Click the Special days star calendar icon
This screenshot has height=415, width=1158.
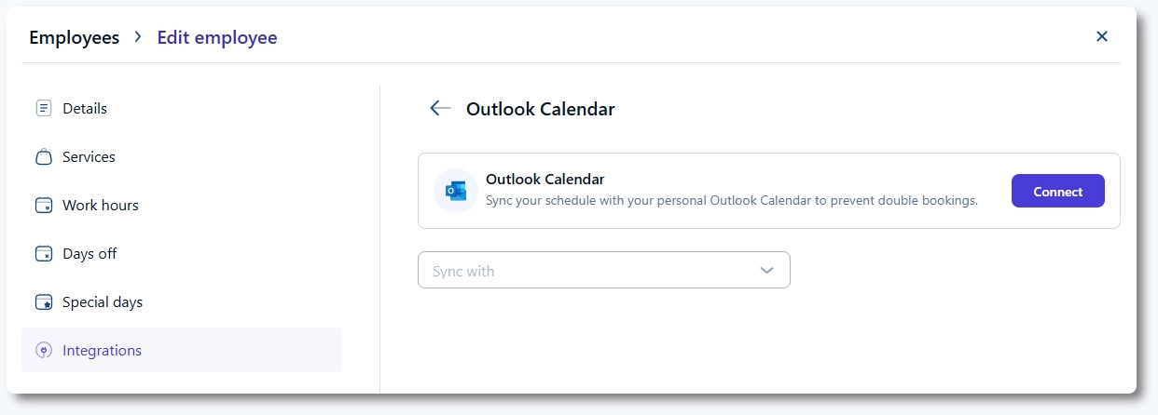pyautogui.click(x=43, y=302)
